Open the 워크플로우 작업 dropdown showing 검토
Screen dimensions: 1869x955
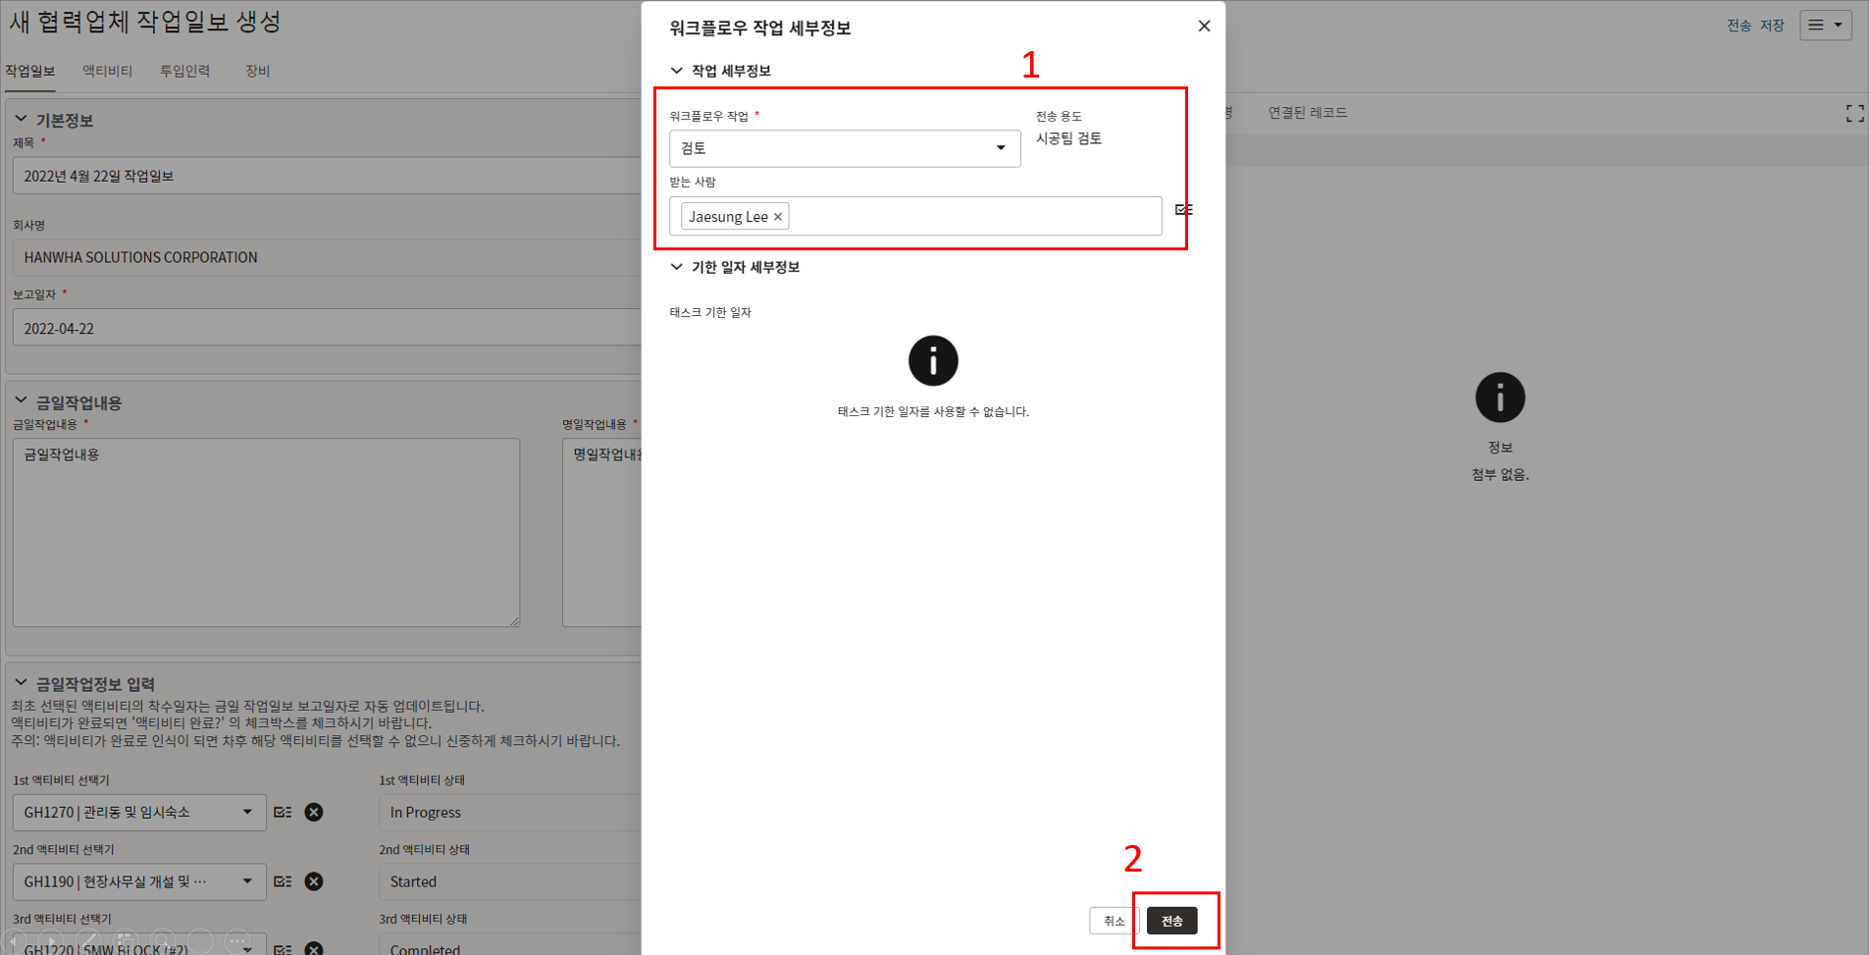pyautogui.click(x=844, y=148)
